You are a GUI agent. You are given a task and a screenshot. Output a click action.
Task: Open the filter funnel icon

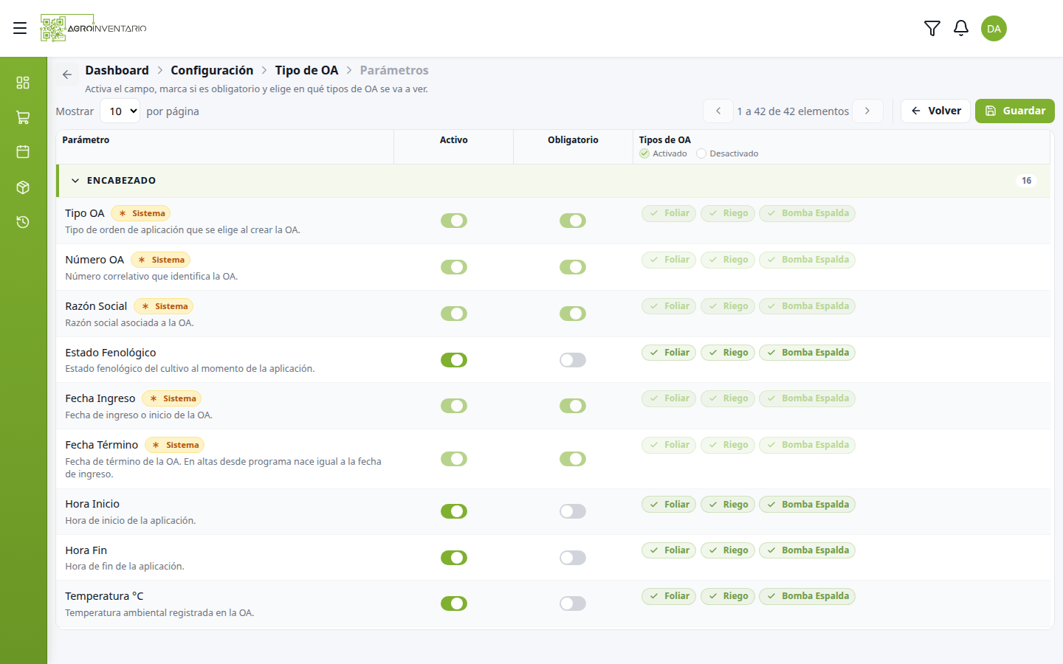pyautogui.click(x=932, y=28)
